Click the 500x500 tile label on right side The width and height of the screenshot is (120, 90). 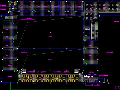(110, 52)
